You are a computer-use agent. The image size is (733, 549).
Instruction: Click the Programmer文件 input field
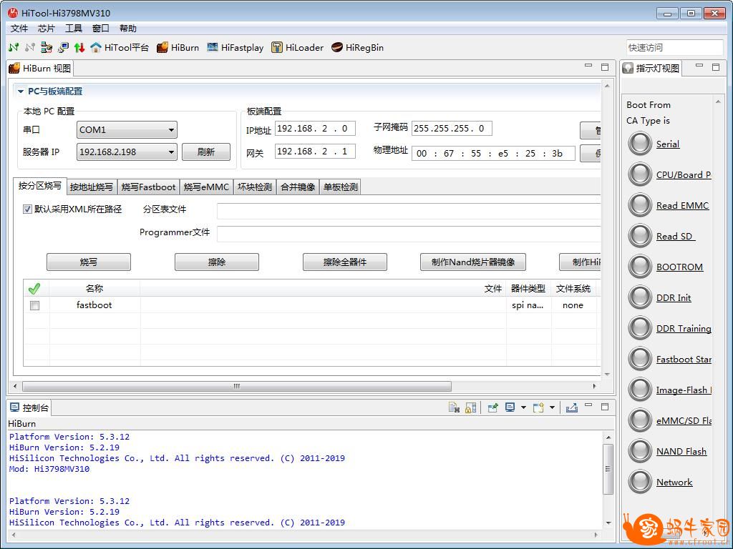[409, 234]
